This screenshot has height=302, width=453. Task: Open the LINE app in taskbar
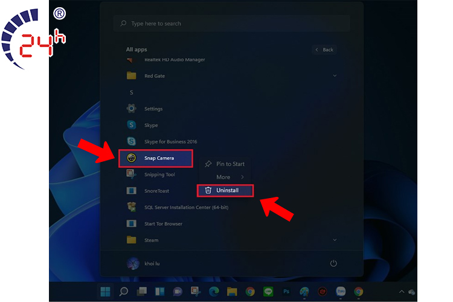(268, 292)
